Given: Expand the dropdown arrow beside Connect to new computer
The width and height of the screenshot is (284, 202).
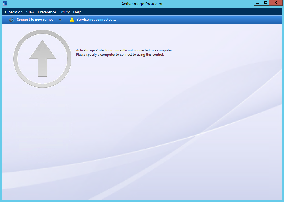Looking at the screenshot, I should click(60, 20).
